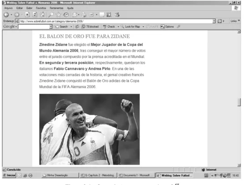244x185 pixels.
Task: Click the middle quick launch icon in taskbar
Action: [25, 175]
